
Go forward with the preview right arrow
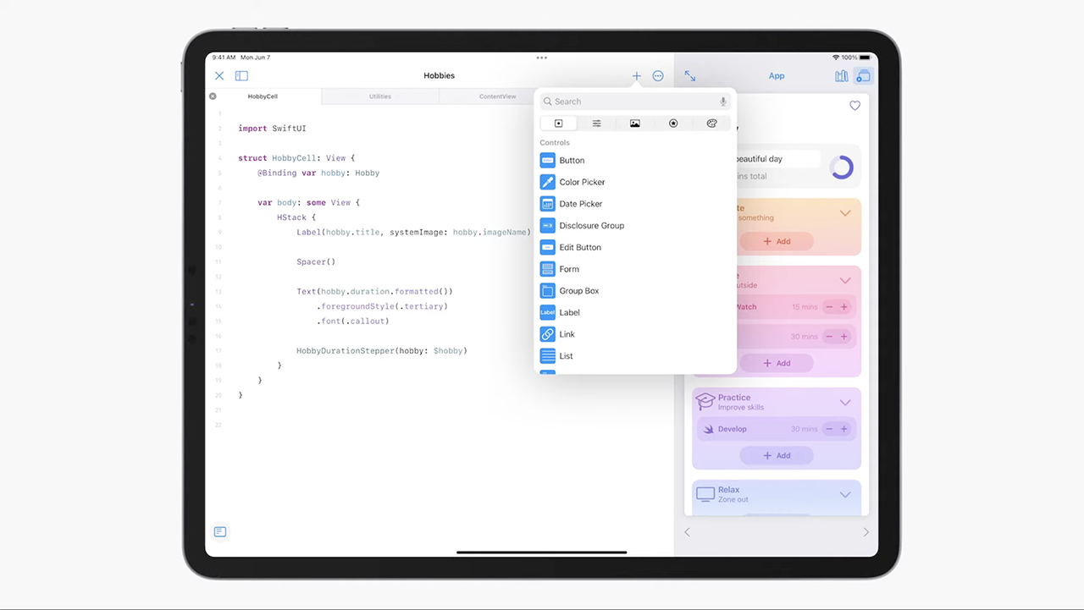[x=866, y=532]
